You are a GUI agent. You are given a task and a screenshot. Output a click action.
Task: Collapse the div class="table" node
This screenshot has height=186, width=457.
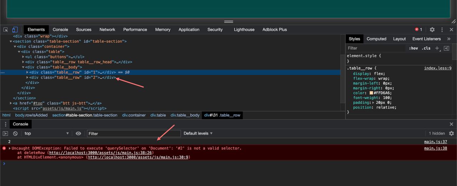click(19, 52)
